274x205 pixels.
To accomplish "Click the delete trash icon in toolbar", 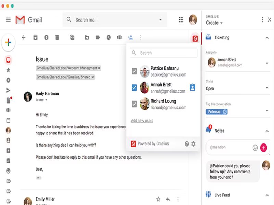I will (x=57, y=37).
